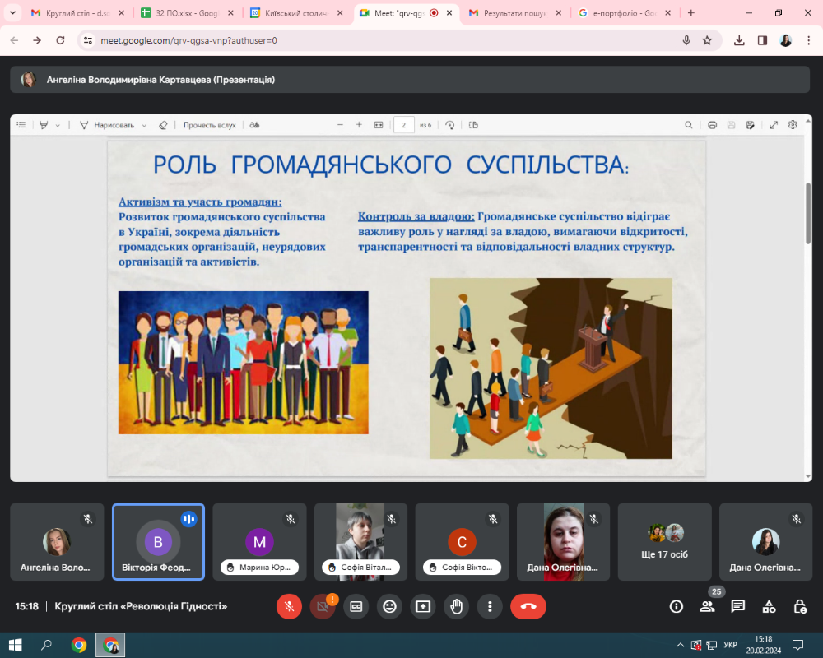823x658 pixels.
Task: Click the present screen icon
Action: [x=423, y=606]
